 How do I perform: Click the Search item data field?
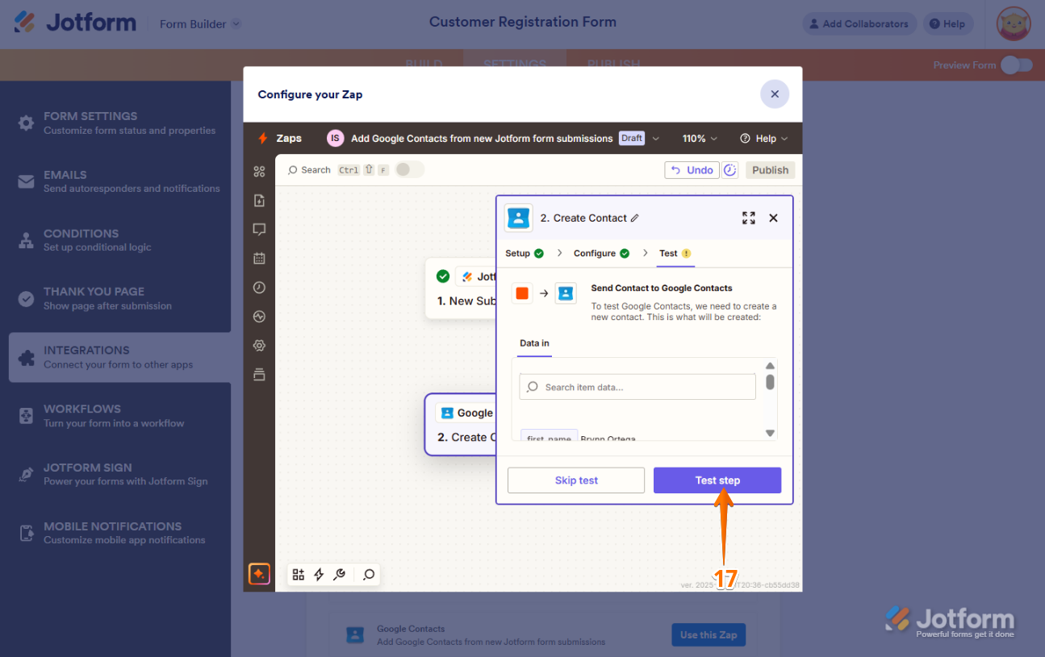pos(637,387)
